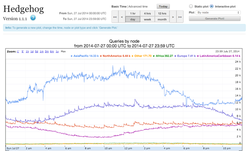The image size is (248, 151).
Task: Zoom chart to 5d range link
Action: [x=36, y=51]
